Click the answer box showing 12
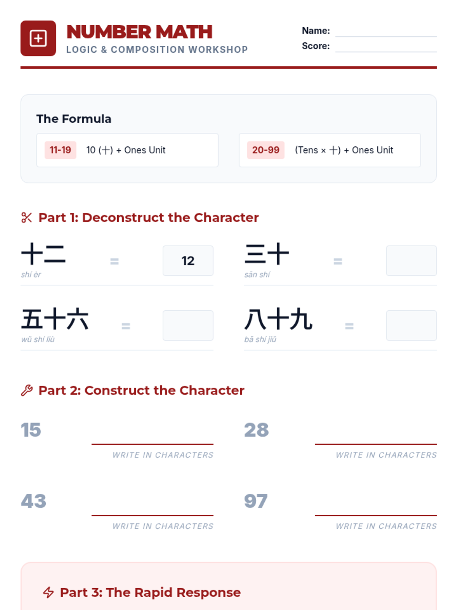The height and width of the screenshot is (610, 457). click(x=188, y=261)
